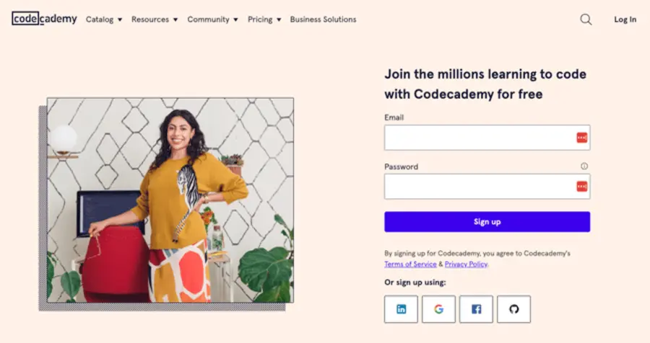Click the search magnifier icon

(586, 19)
